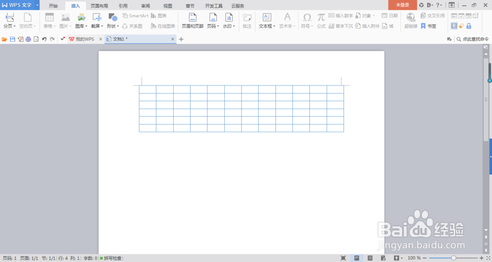This screenshot has height=262, width=492.
Task: Open the 对象 object menu
Action: tap(365, 16)
